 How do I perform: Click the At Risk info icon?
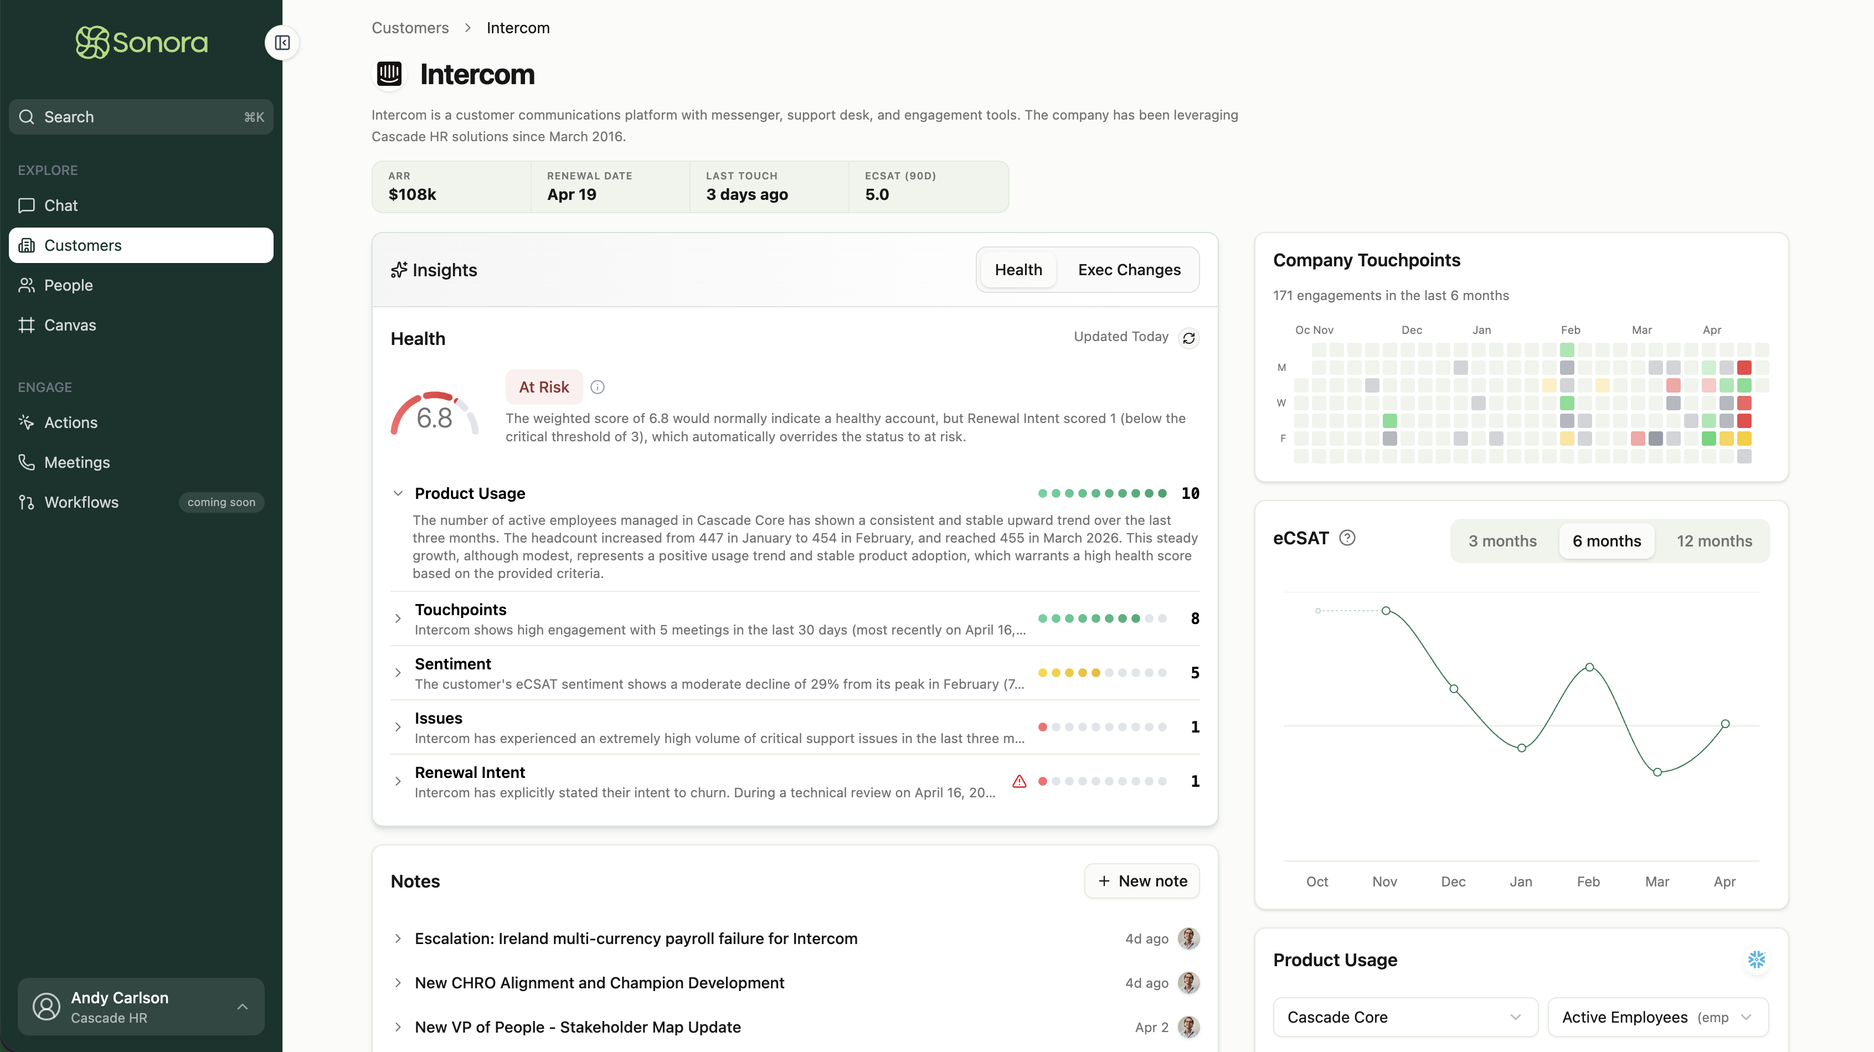coord(598,387)
